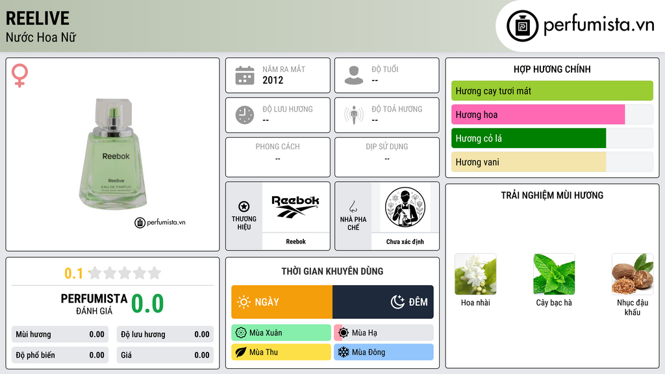Click the leaf icon beside Mùa Thu

click(x=241, y=353)
